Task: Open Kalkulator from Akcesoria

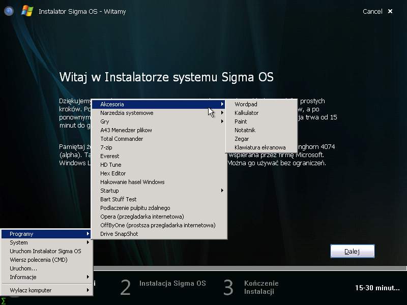Action: coord(261,113)
